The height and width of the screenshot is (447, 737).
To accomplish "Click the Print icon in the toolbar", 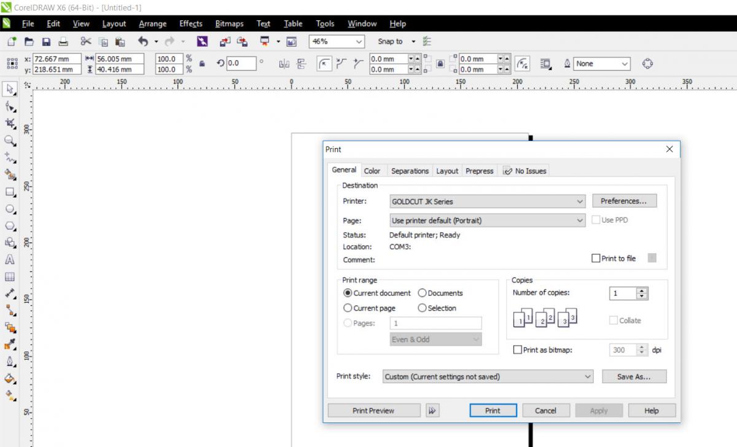I will [63, 42].
